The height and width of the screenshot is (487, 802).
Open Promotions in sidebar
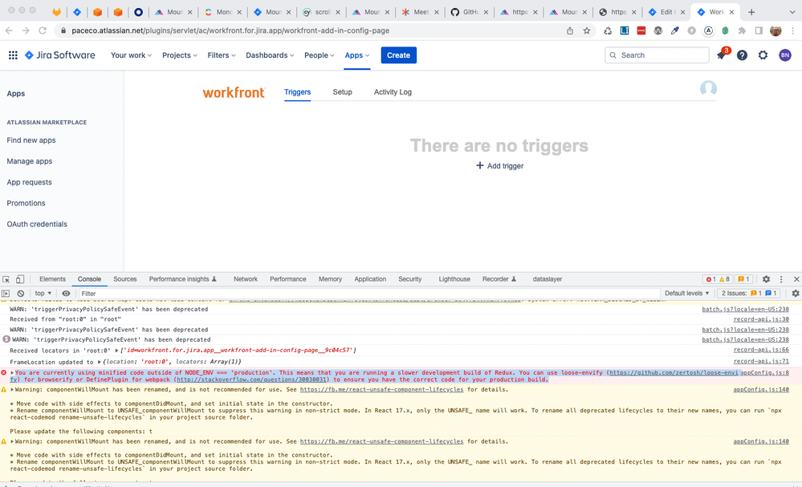click(26, 203)
